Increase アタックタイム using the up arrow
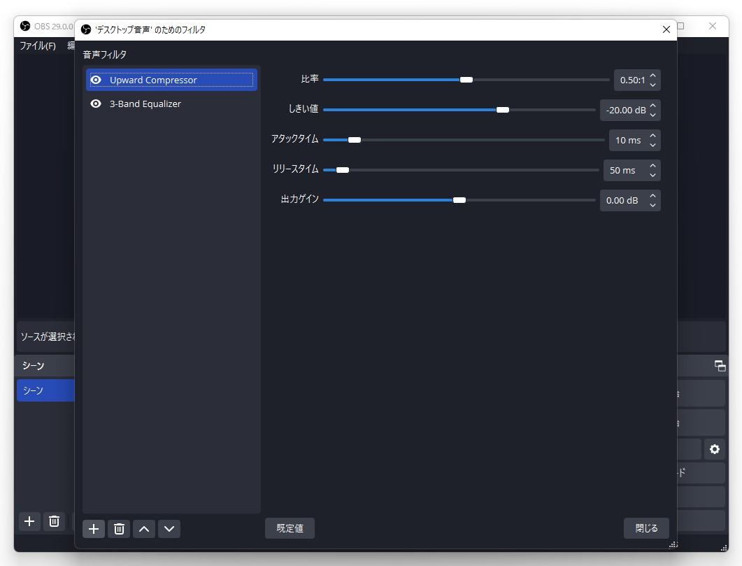 [x=652, y=136]
